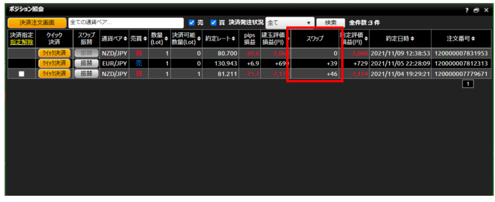Click the -71.7 pips value
The width and height of the screenshot is (495, 202).
pos(251,74)
